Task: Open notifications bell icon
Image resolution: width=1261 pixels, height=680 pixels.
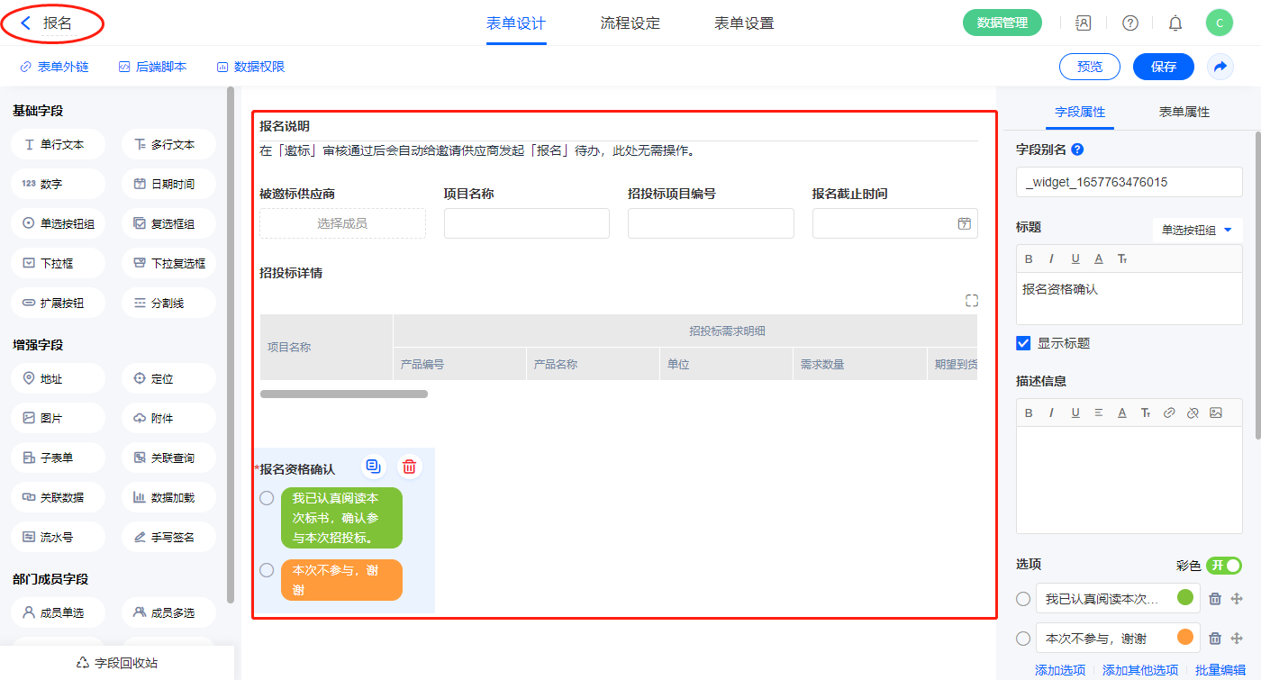Action: click(x=1175, y=23)
